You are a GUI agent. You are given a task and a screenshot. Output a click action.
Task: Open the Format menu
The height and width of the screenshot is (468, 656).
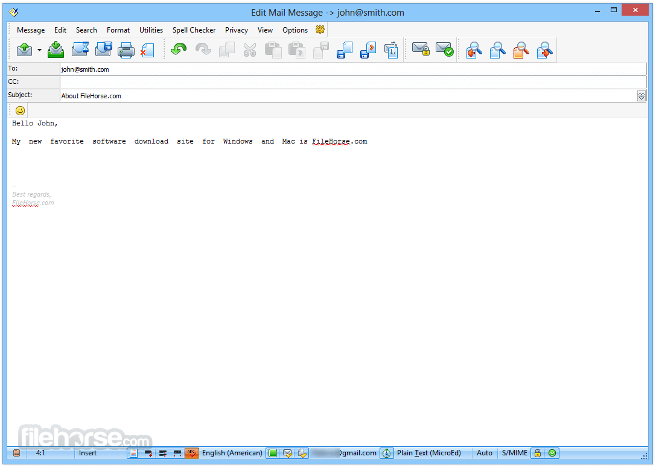(x=118, y=30)
